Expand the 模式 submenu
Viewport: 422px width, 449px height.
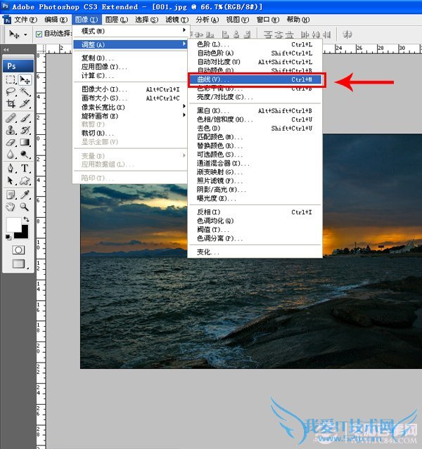(x=130, y=31)
